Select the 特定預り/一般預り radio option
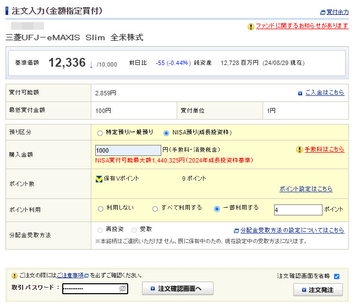The height and width of the screenshot is (308, 355). [100, 133]
